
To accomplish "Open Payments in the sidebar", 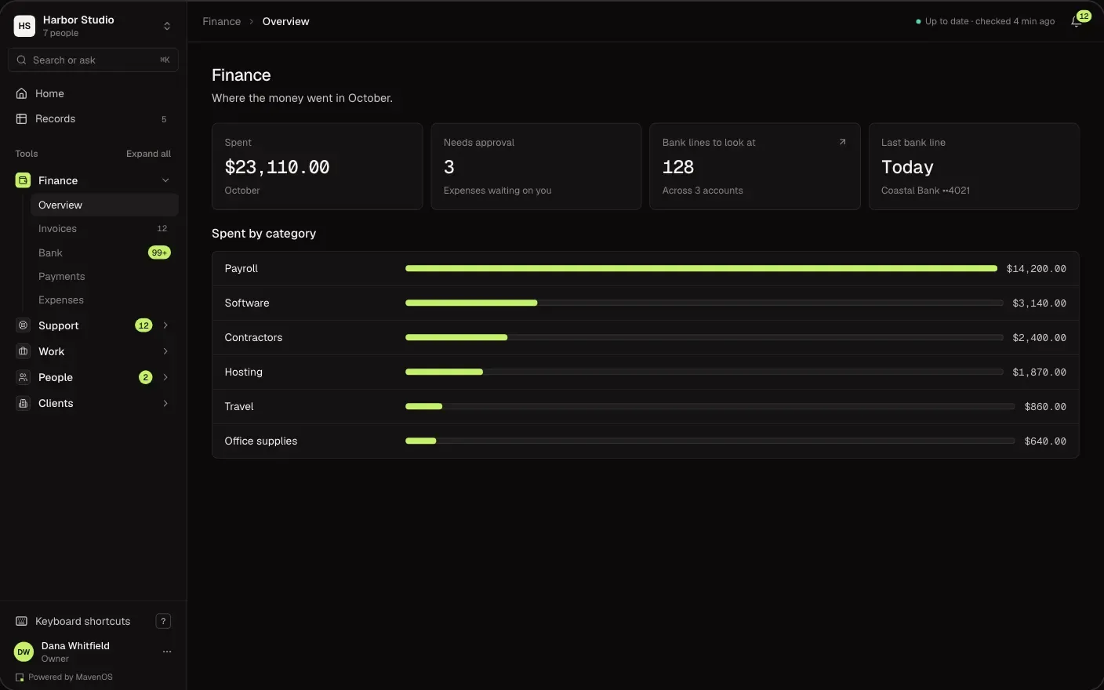I will 104,276.
